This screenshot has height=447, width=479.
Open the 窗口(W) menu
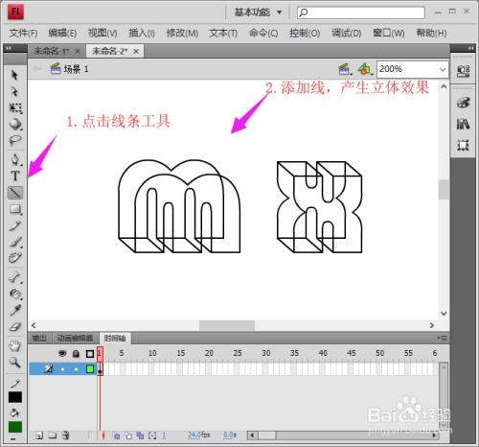389,34
